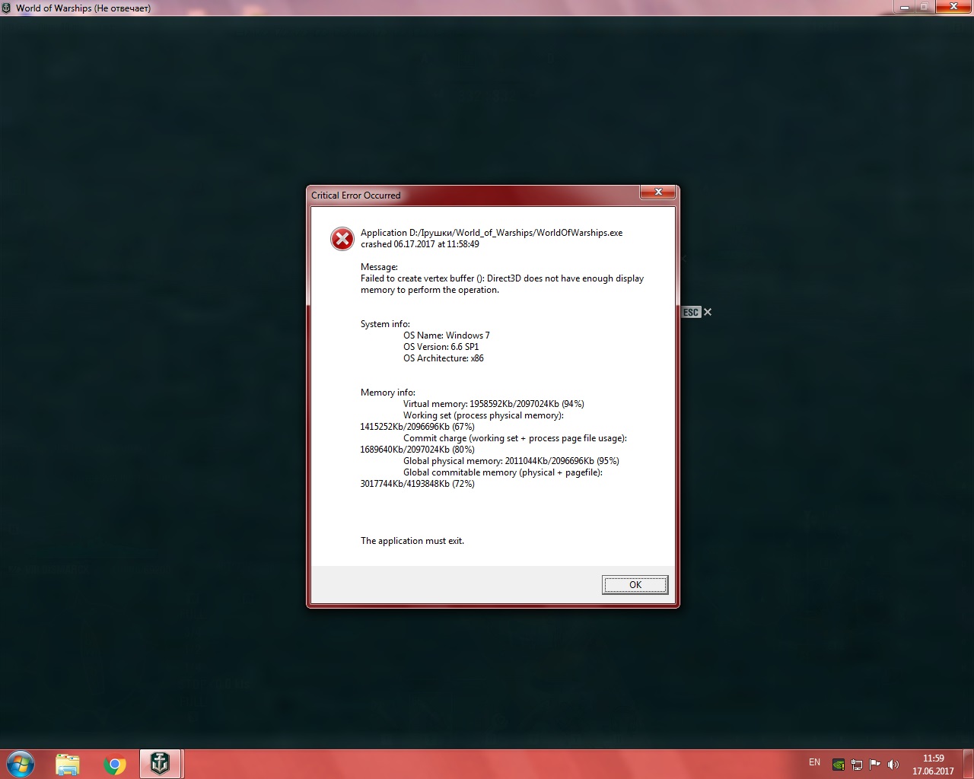Close the Critical Error Occurred dialog

658,192
